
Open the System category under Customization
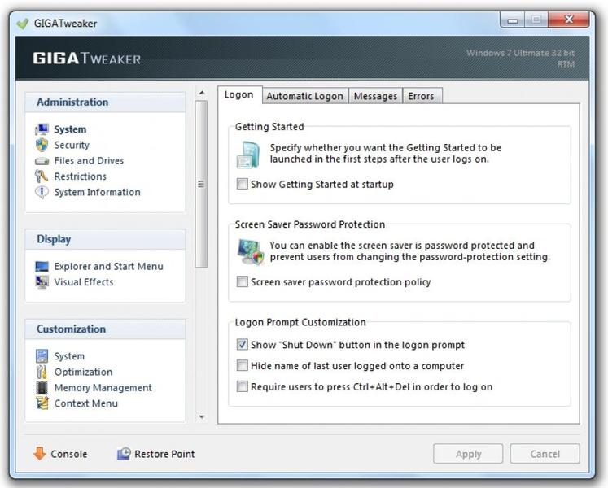click(69, 356)
